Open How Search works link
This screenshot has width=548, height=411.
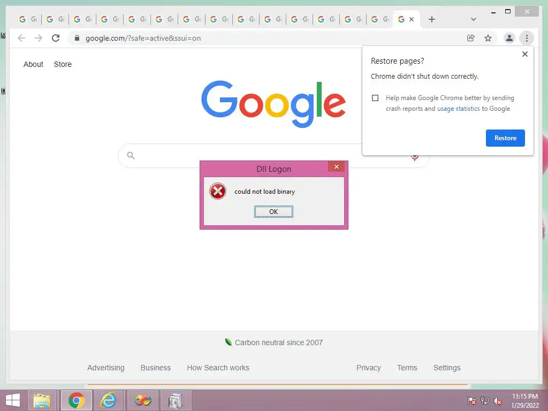tap(218, 368)
